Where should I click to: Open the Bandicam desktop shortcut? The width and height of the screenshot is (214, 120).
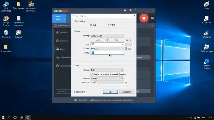(207, 20)
